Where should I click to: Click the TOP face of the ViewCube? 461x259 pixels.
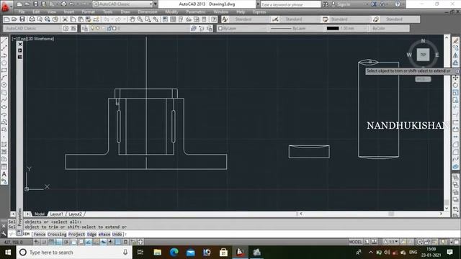[423, 55]
